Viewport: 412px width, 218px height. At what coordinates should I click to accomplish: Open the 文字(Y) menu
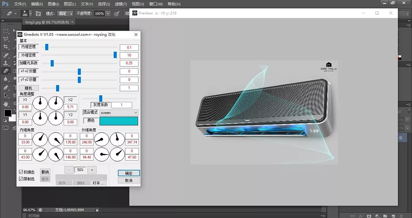[x=87, y=4]
